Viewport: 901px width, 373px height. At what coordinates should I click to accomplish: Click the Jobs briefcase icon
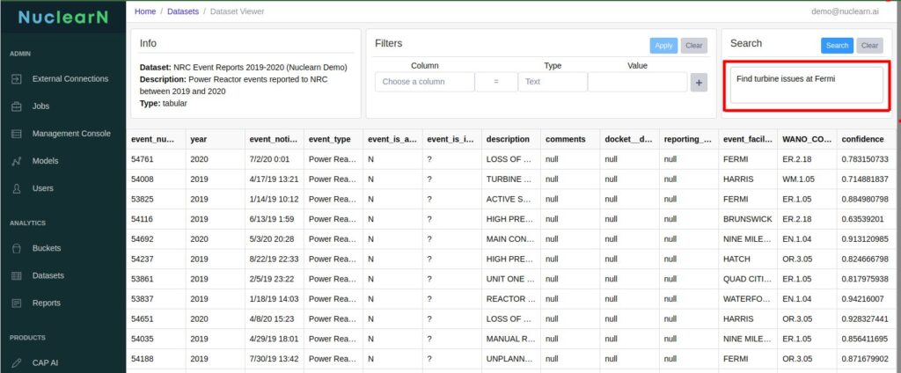tap(17, 106)
